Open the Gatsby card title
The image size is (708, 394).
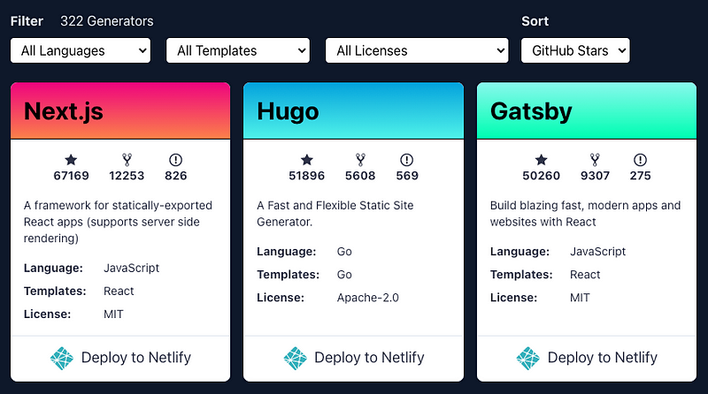pos(532,111)
